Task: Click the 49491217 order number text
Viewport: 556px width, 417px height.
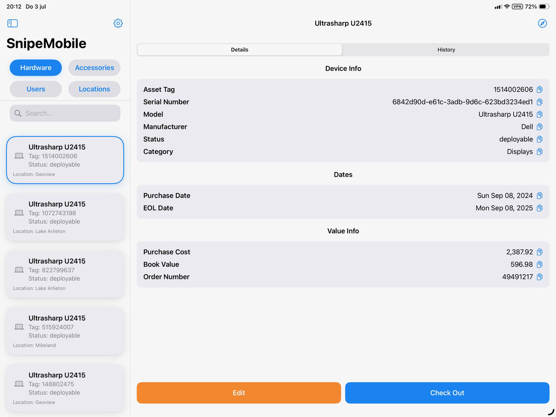Action: point(517,277)
